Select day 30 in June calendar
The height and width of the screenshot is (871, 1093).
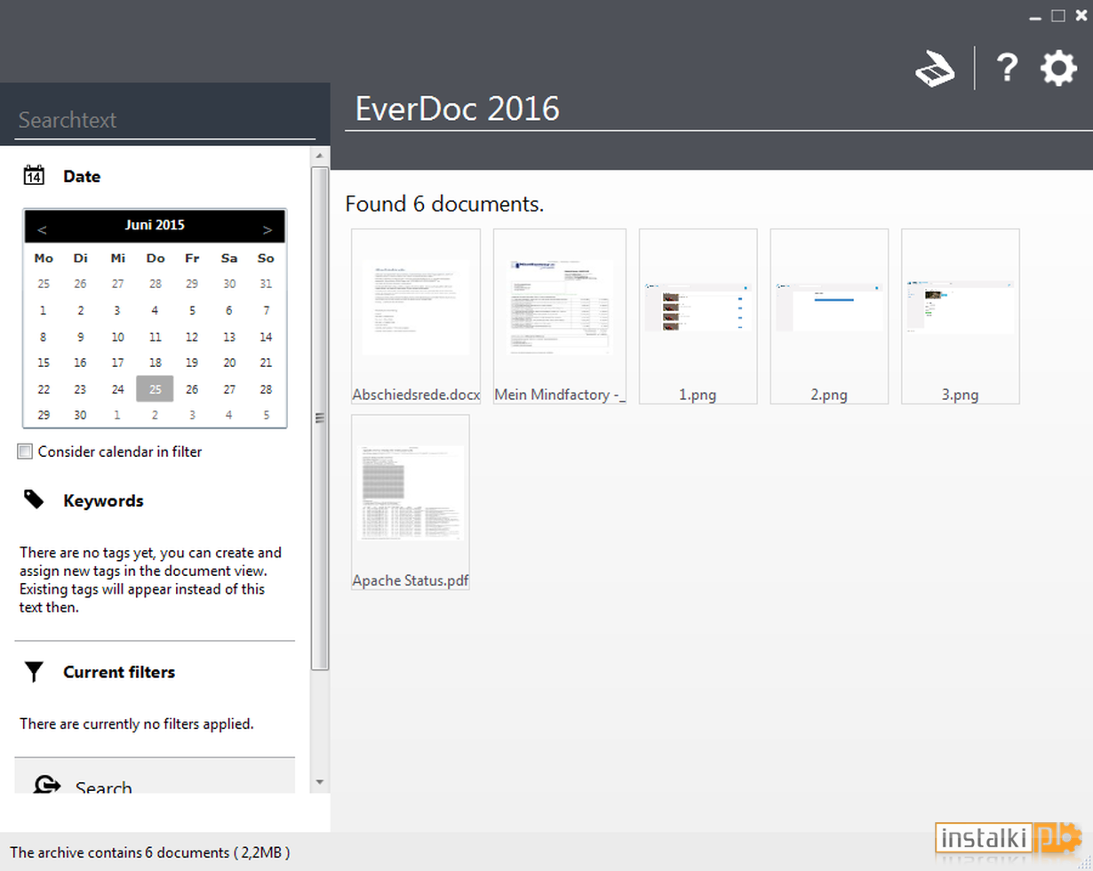(81, 415)
